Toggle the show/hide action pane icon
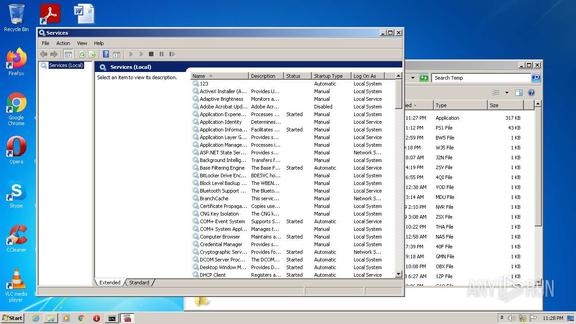The width and height of the screenshot is (576, 324). point(117,54)
